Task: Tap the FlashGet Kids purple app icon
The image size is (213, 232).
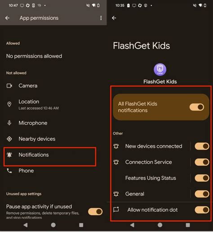Action: (x=160, y=70)
